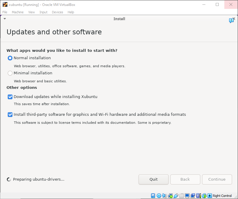Click the 'Other options' section label
Viewport: 238px width, 199px height.
coord(22,88)
